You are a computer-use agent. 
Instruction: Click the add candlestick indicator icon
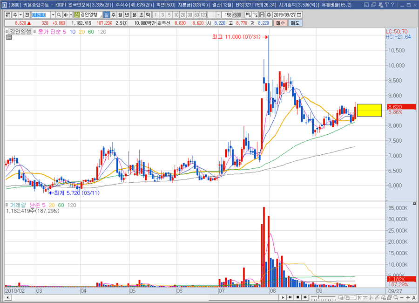tap(248, 15)
